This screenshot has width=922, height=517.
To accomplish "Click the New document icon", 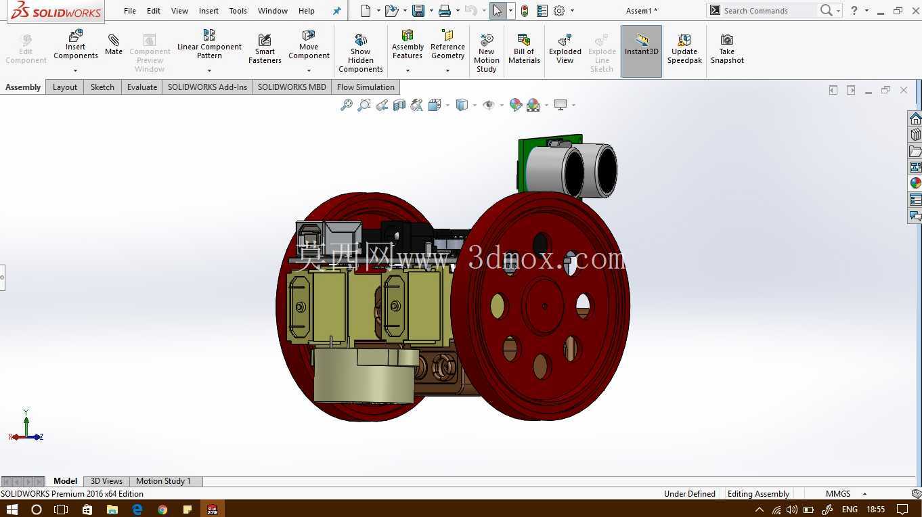I will coord(366,11).
